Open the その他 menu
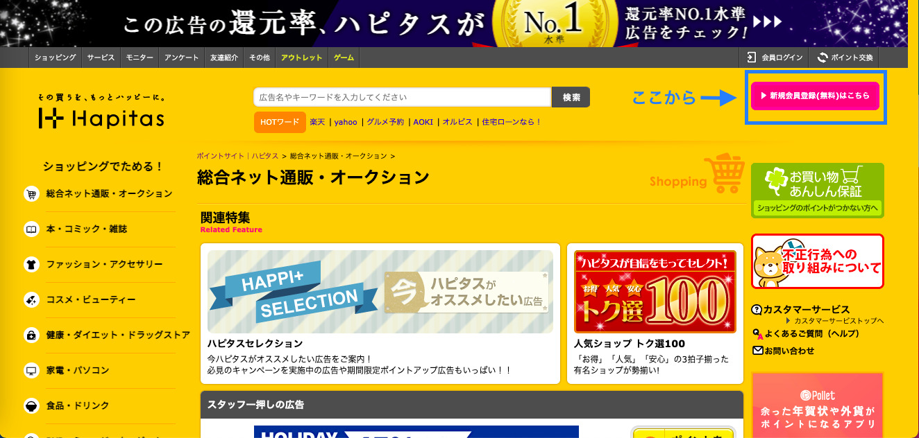 pos(260,58)
